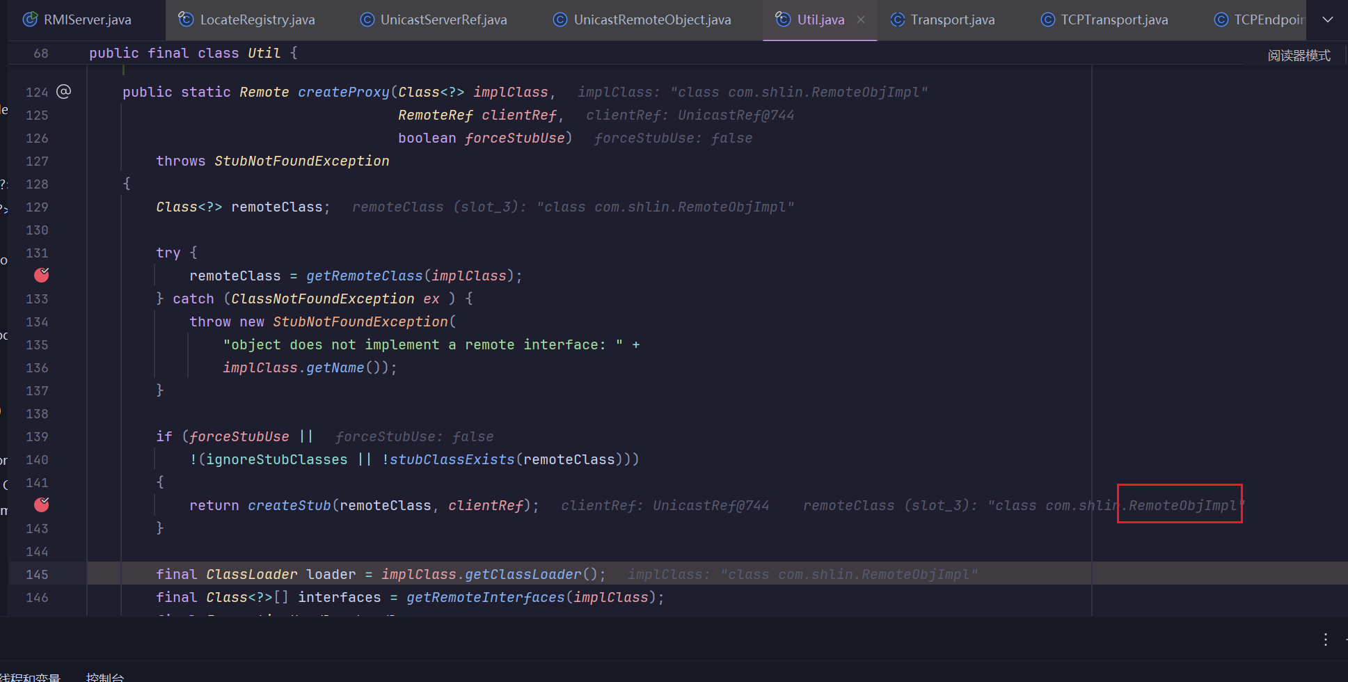The image size is (1348, 682).
Task: Click the Util.java file icon
Action: [x=783, y=19]
